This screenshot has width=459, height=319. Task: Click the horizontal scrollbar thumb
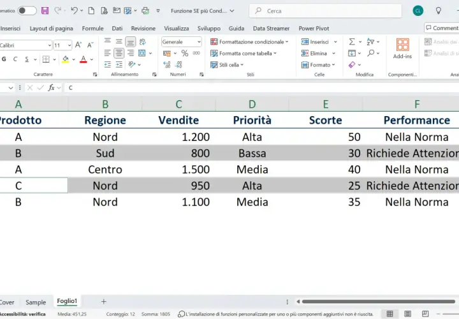[379, 301]
